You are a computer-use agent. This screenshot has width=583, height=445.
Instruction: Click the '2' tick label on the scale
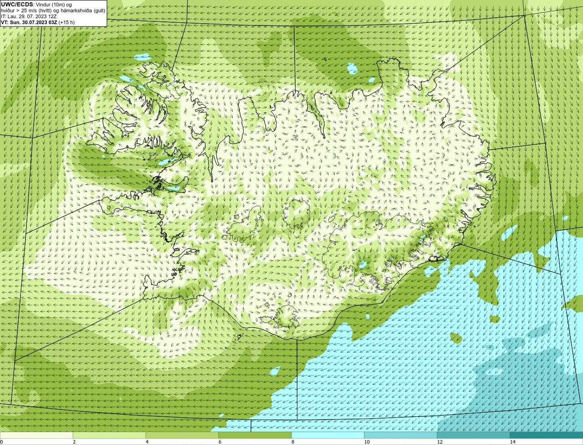74,442
